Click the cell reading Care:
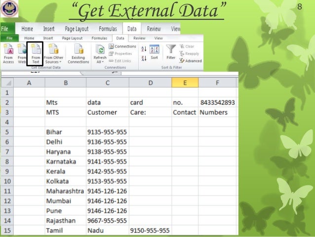This screenshot has height=237, width=315. (150, 112)
